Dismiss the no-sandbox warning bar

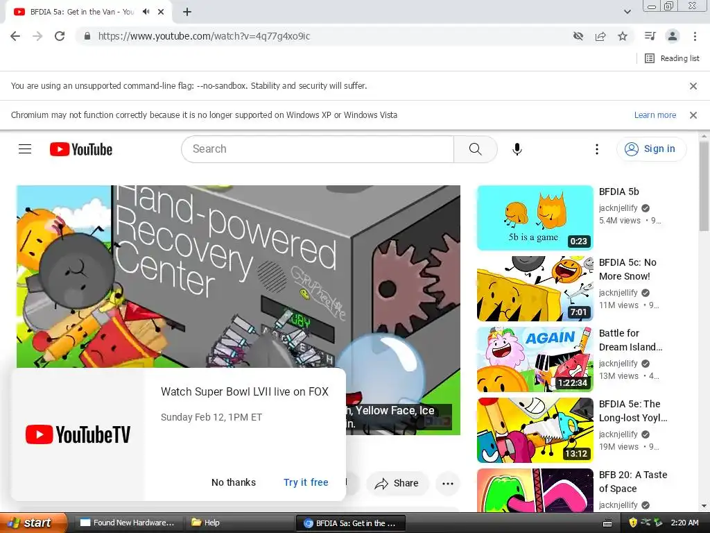coord(693,85)
